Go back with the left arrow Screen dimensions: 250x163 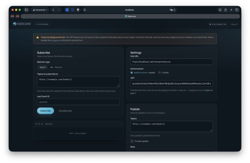coord(53,10)
